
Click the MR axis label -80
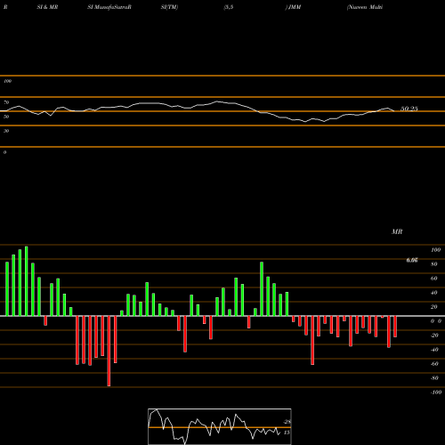point(434,378)
